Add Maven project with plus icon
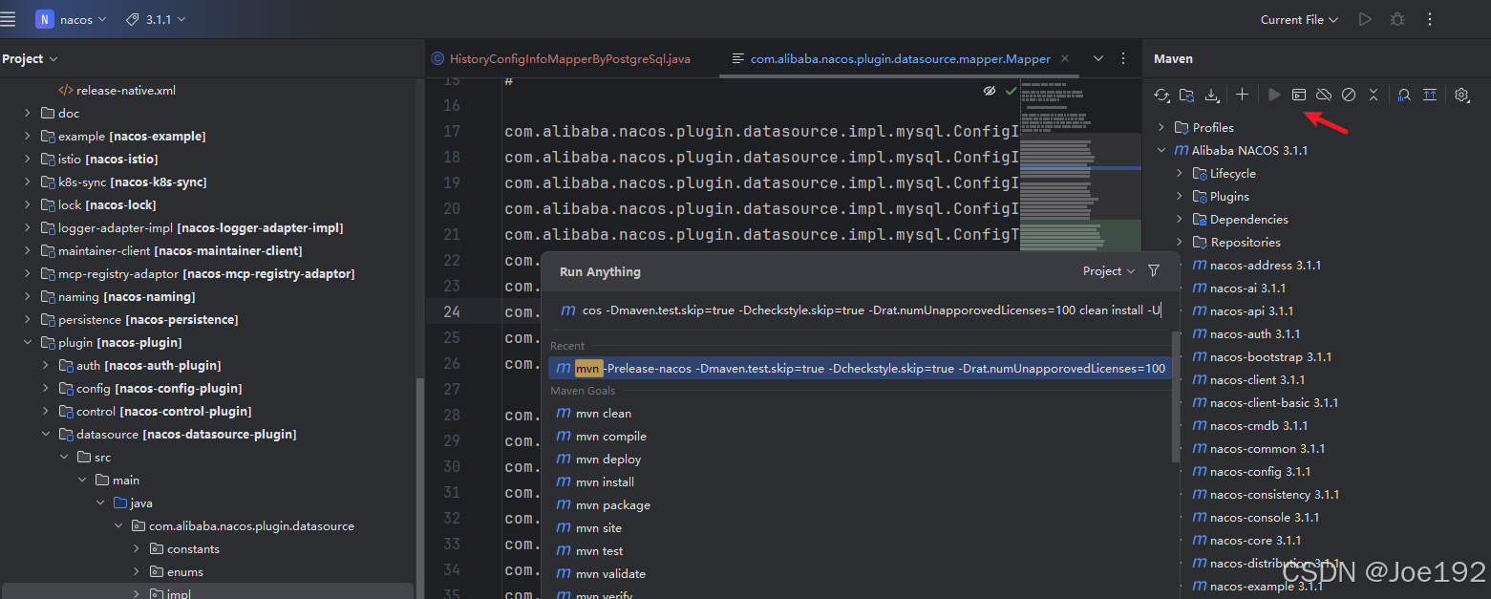The image size is (1491, 599). (1242, 95)
